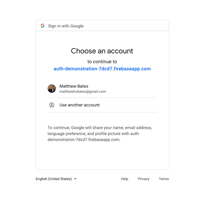Click the word account in Choose an account
Viewport: 209px width, 209px height.
pos(120,51)
